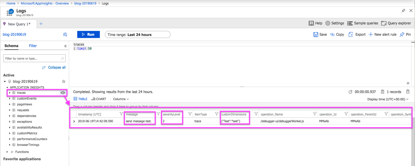Image resolution: width=415 pixels, height=166 pixels.
Task: Expand the dependencies table
Action: click(10, 116)
